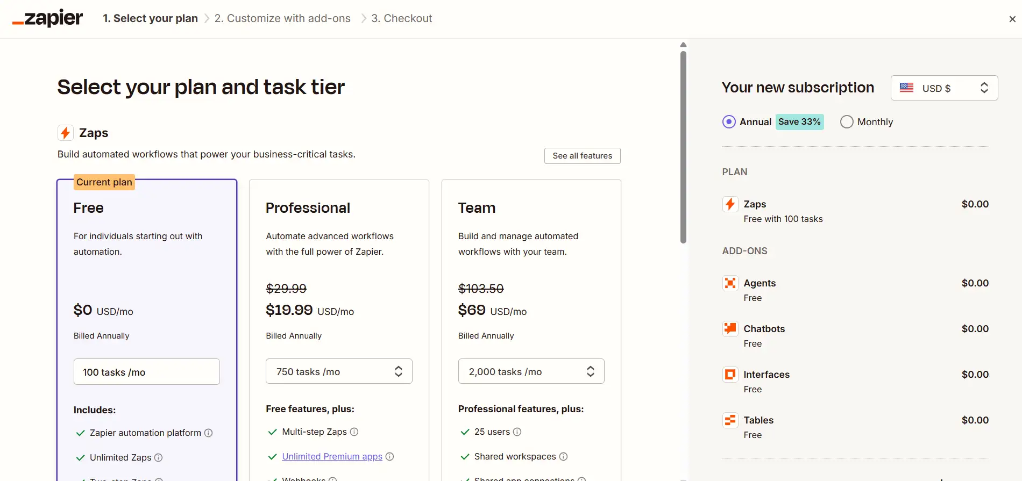Click the Chatbots add-on icon
Screen dimensions: 1022x481
[730, 329]
